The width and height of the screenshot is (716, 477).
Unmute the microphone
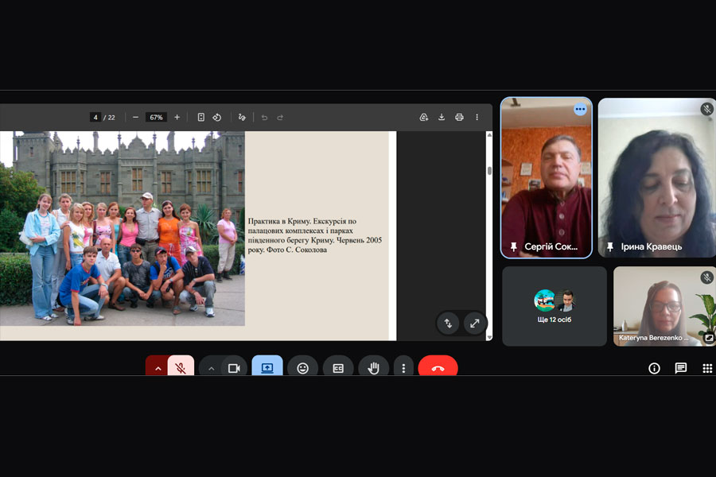pos(181,368)
